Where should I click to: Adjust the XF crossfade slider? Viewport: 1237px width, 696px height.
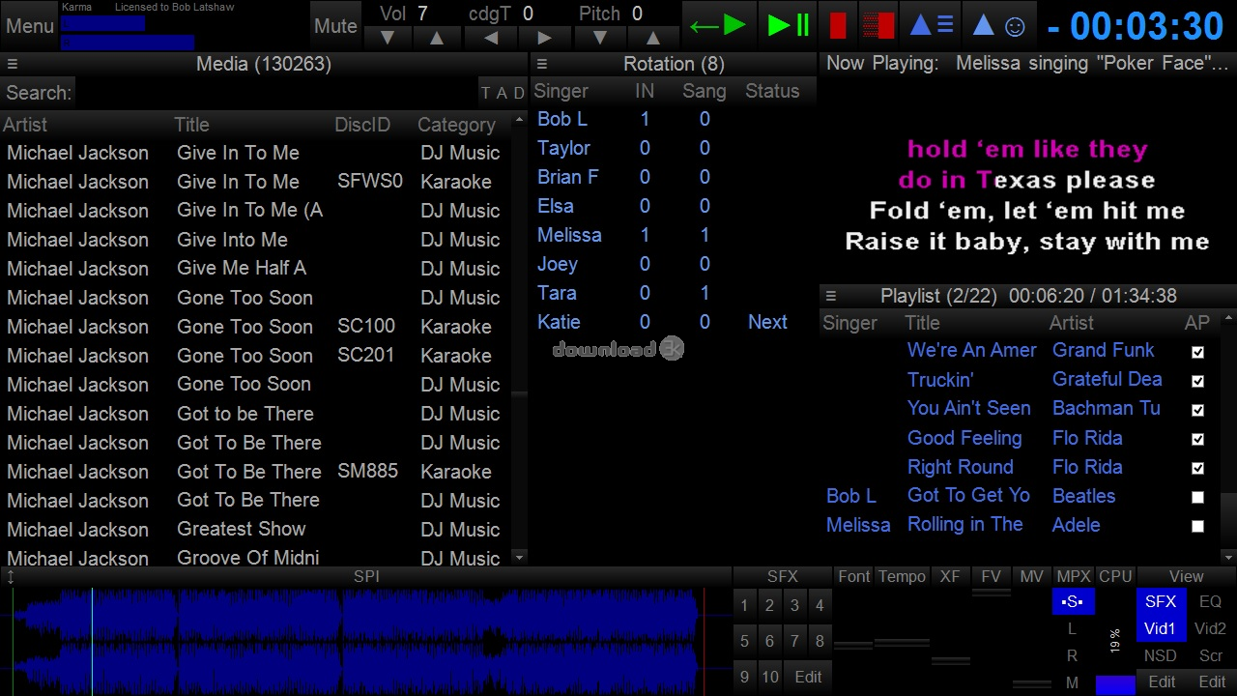coord(950,661)
